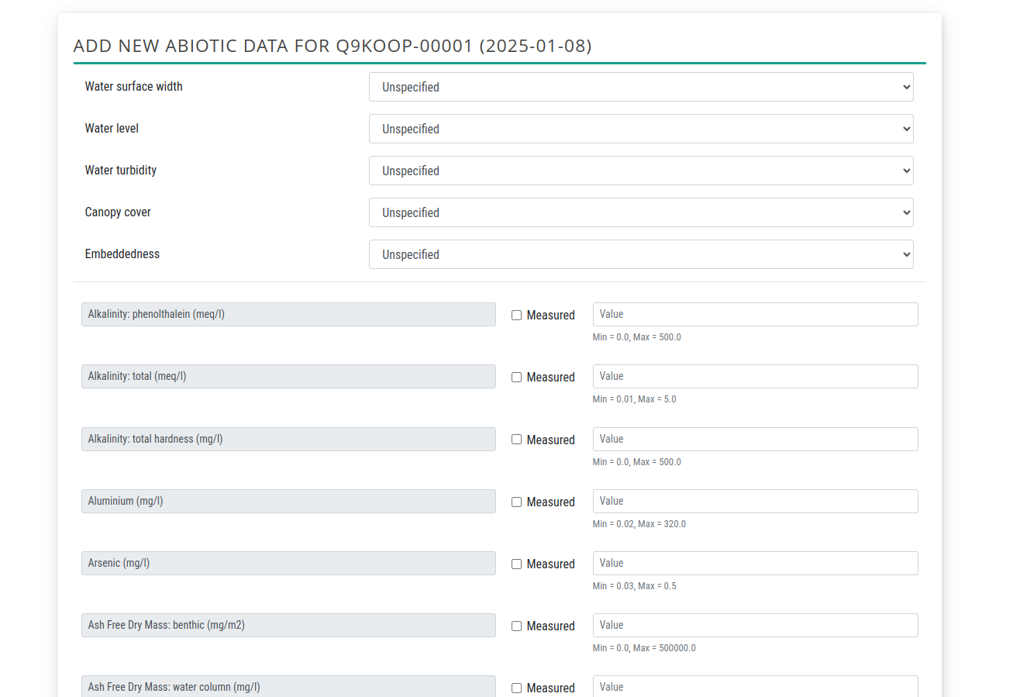This screenshot has width=1013, height=697.
Task: Open the Water level dropdown
Action: (641, 129)
